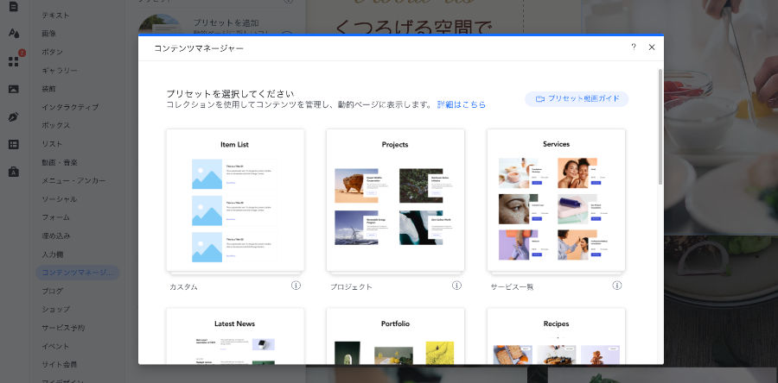The width and height of the screenshot is (778, 383).
Task: Click the プロジェクト preset label
Action: click(351, 287)
